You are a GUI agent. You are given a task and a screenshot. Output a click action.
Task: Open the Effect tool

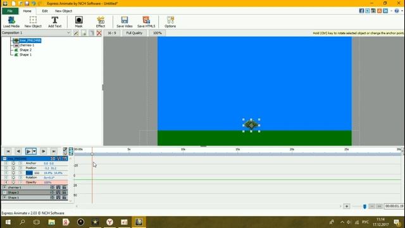click(x=101, y=22)
